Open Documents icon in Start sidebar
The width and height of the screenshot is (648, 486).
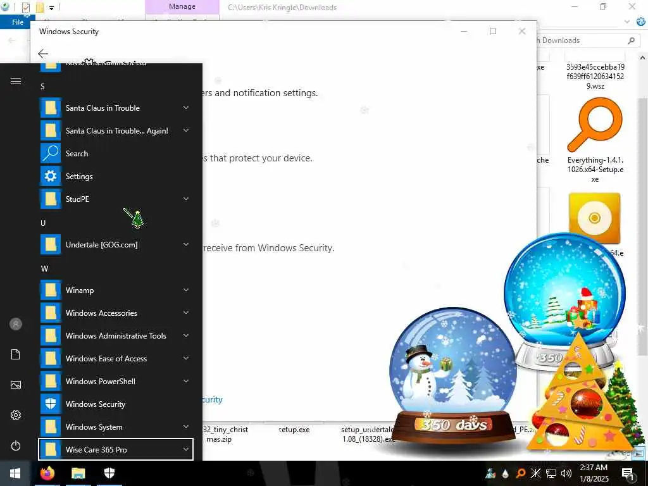[16, 354]
